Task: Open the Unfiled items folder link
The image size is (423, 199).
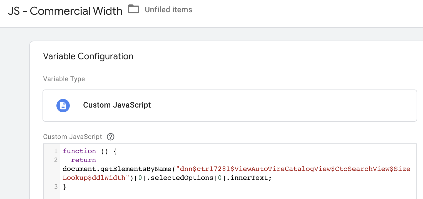Action: point(168,10)
